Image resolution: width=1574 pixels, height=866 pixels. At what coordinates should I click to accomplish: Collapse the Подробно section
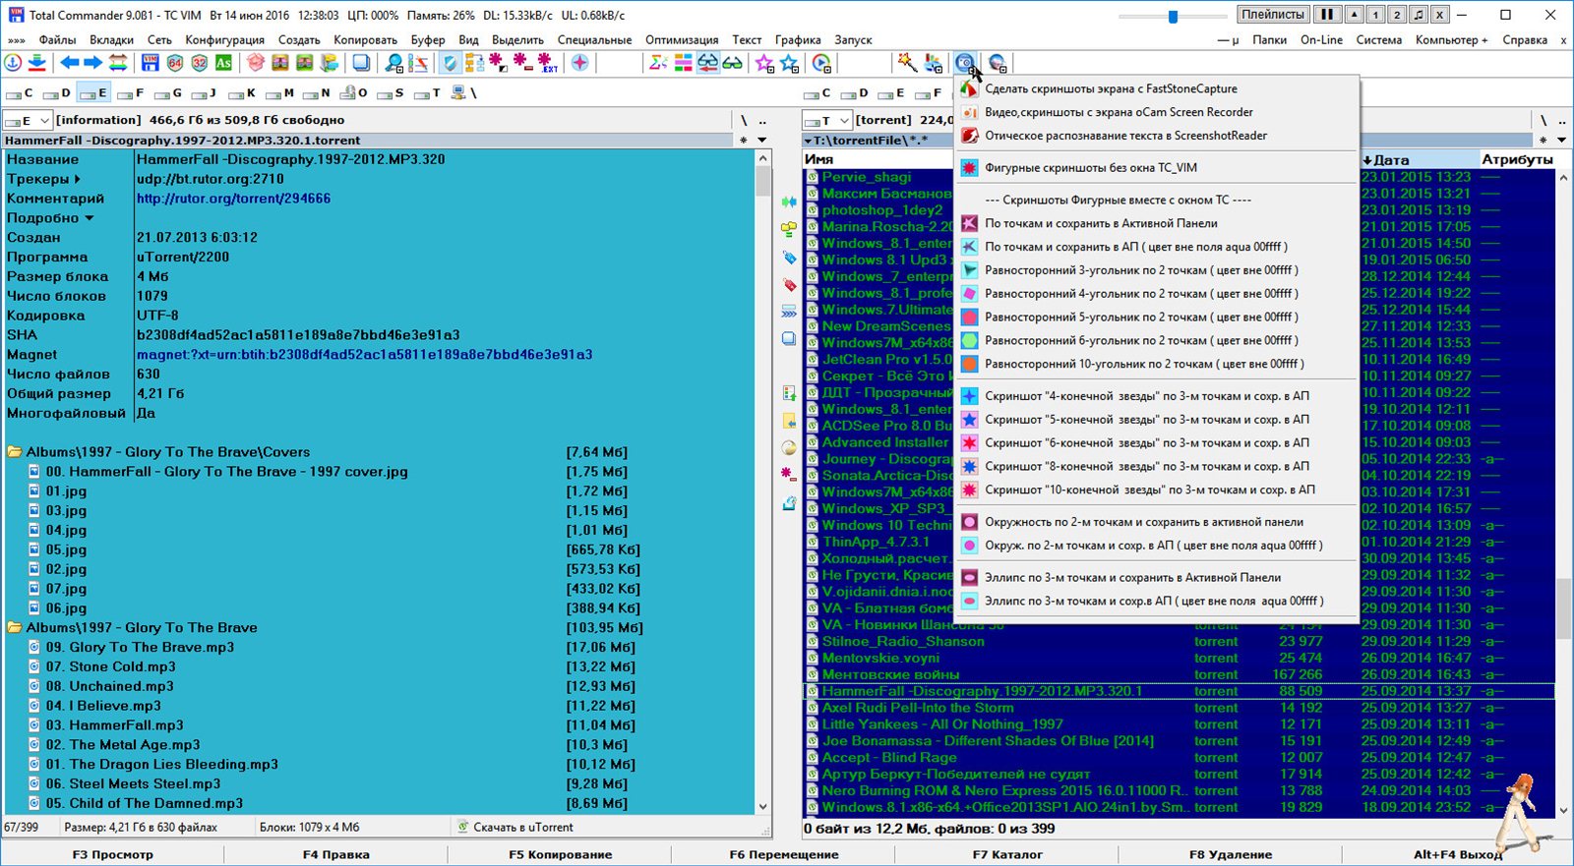[x=89, y=218]
